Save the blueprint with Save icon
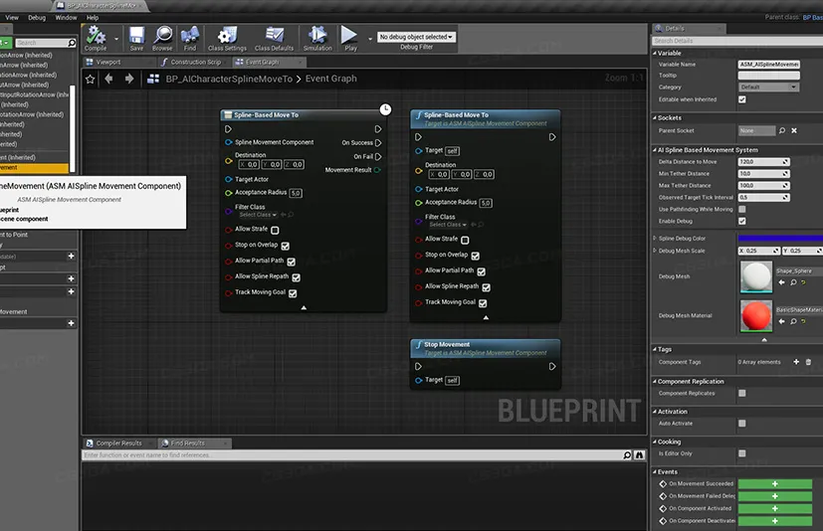 pyautogui.click(x=136, y=39)
